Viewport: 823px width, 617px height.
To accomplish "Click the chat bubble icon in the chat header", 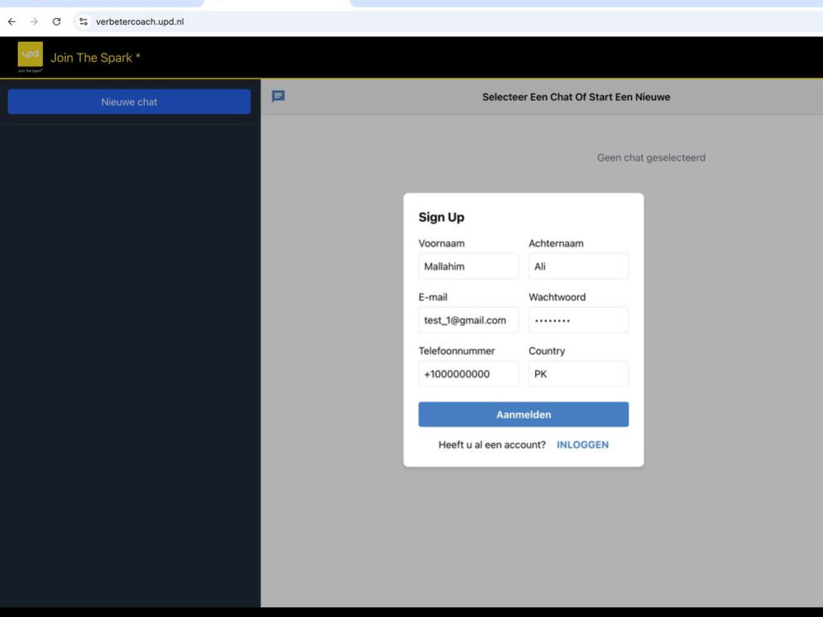I will [278, 96].
